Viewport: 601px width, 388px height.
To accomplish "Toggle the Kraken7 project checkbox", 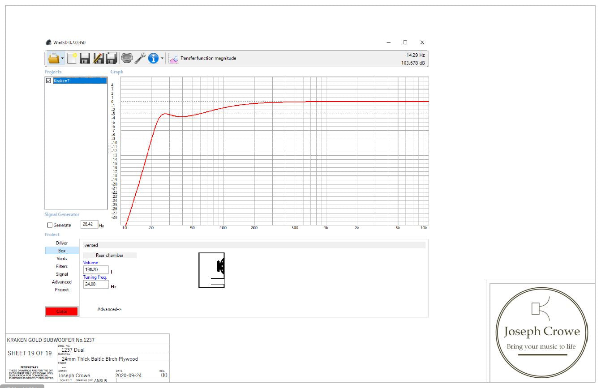I will click(49, 81).
